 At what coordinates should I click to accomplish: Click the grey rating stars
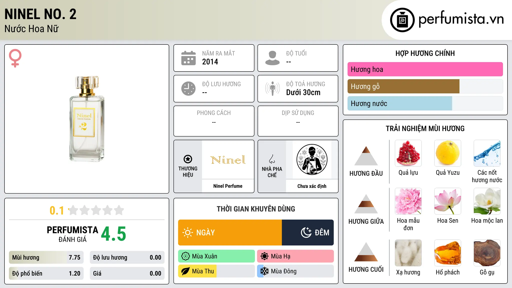click(96, 210)
